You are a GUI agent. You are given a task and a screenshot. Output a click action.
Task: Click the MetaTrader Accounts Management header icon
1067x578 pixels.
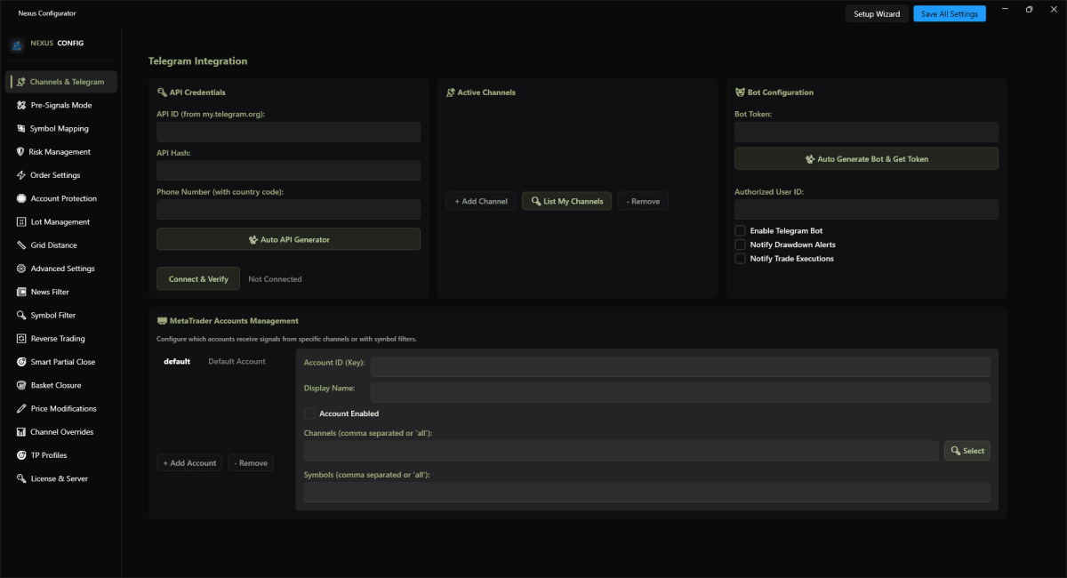pyautogui.click(x=162, y=321)
